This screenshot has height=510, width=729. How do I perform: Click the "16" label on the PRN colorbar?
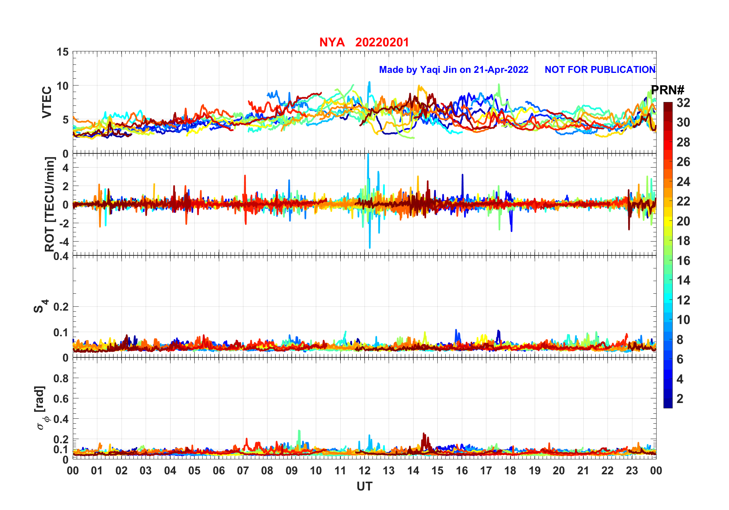[x=683, y=261]
